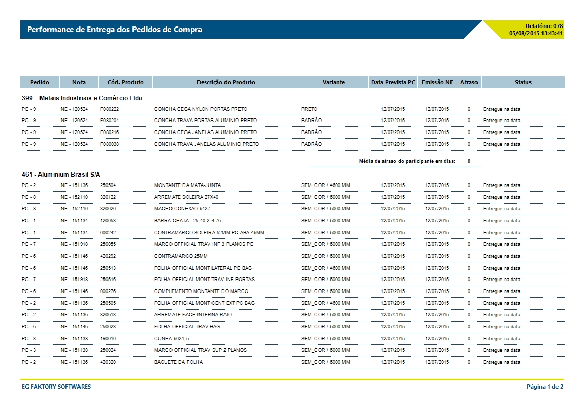Screen dimensions: 583x412
Task: Click the EG FAKTORY SOFTWARES footer text
Action: point(56,387)
